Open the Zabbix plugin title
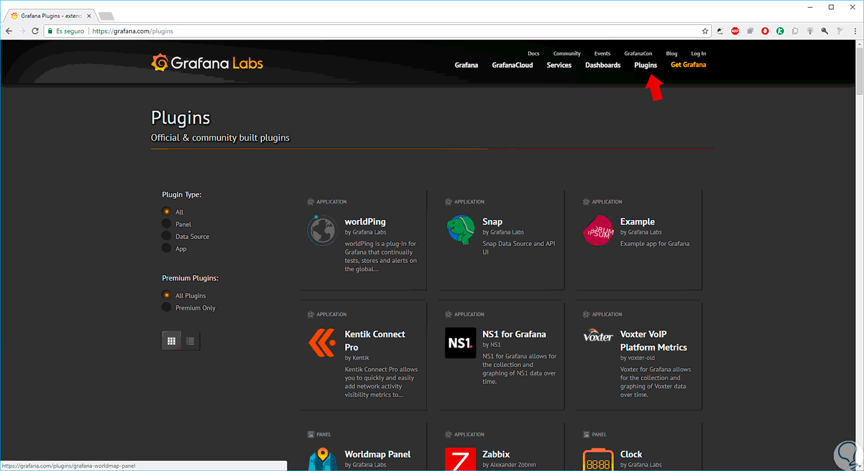 tap(496, 454)
